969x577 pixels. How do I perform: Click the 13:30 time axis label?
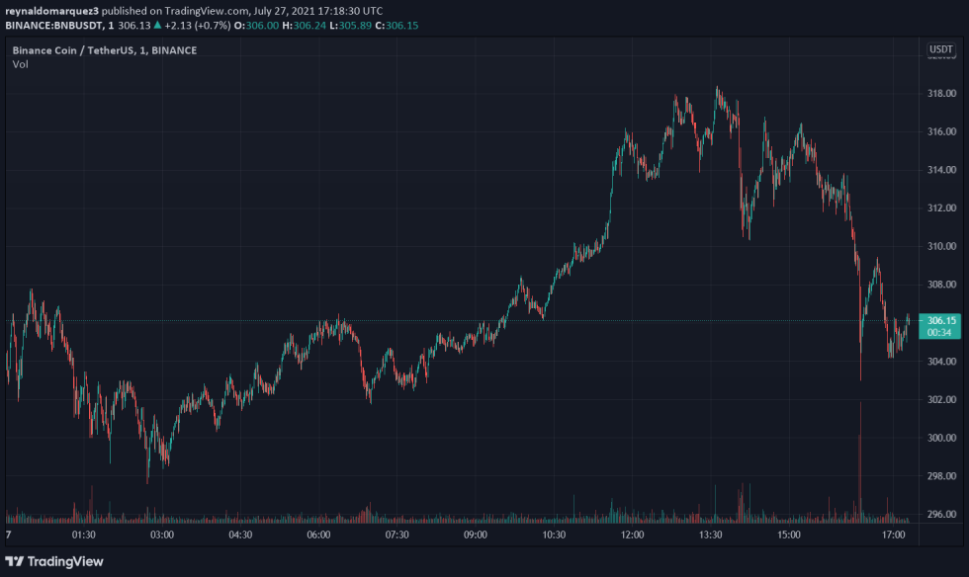point(711,535)
